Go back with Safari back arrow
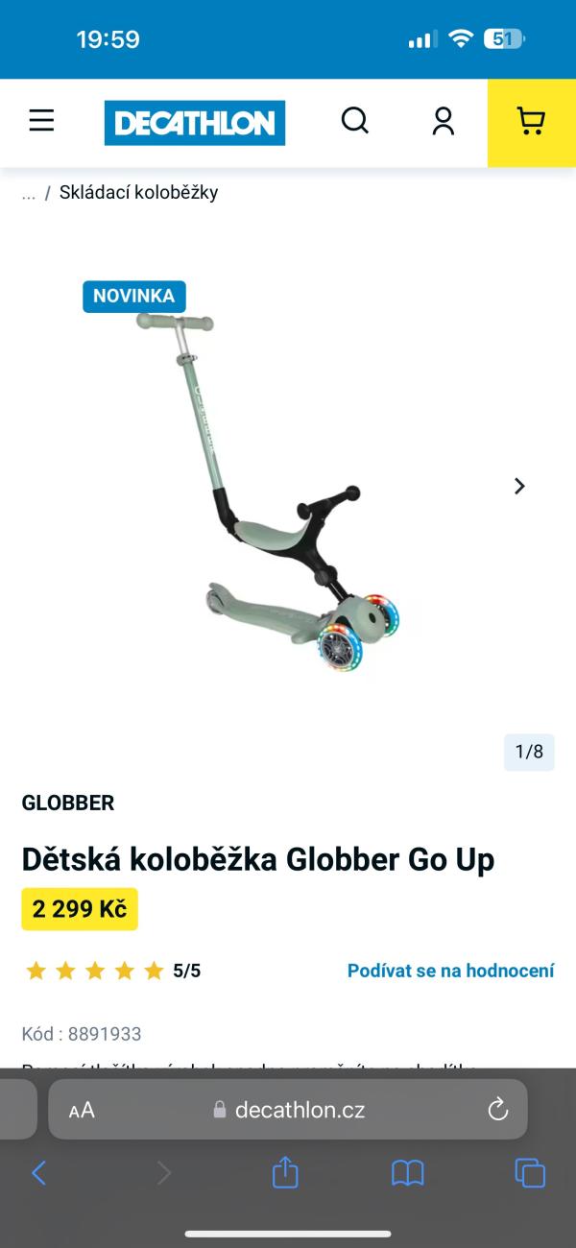 click(39, 1172)
